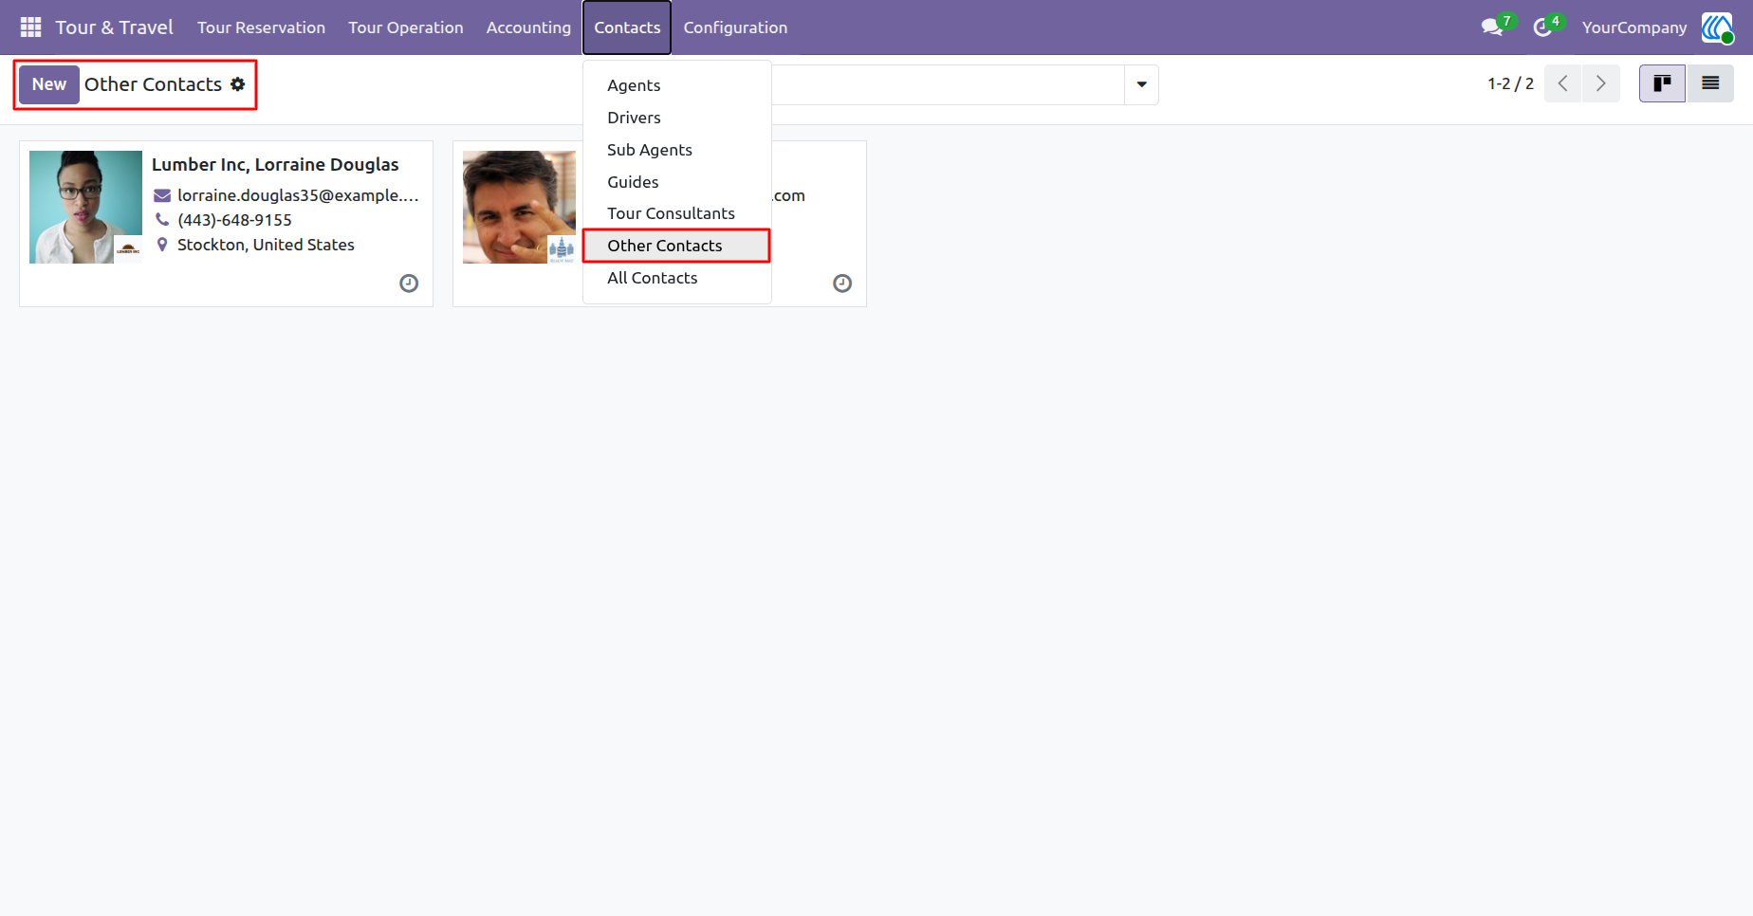Open the apps grid menu icon
The image size is (1753, 916).
(30, 27)
